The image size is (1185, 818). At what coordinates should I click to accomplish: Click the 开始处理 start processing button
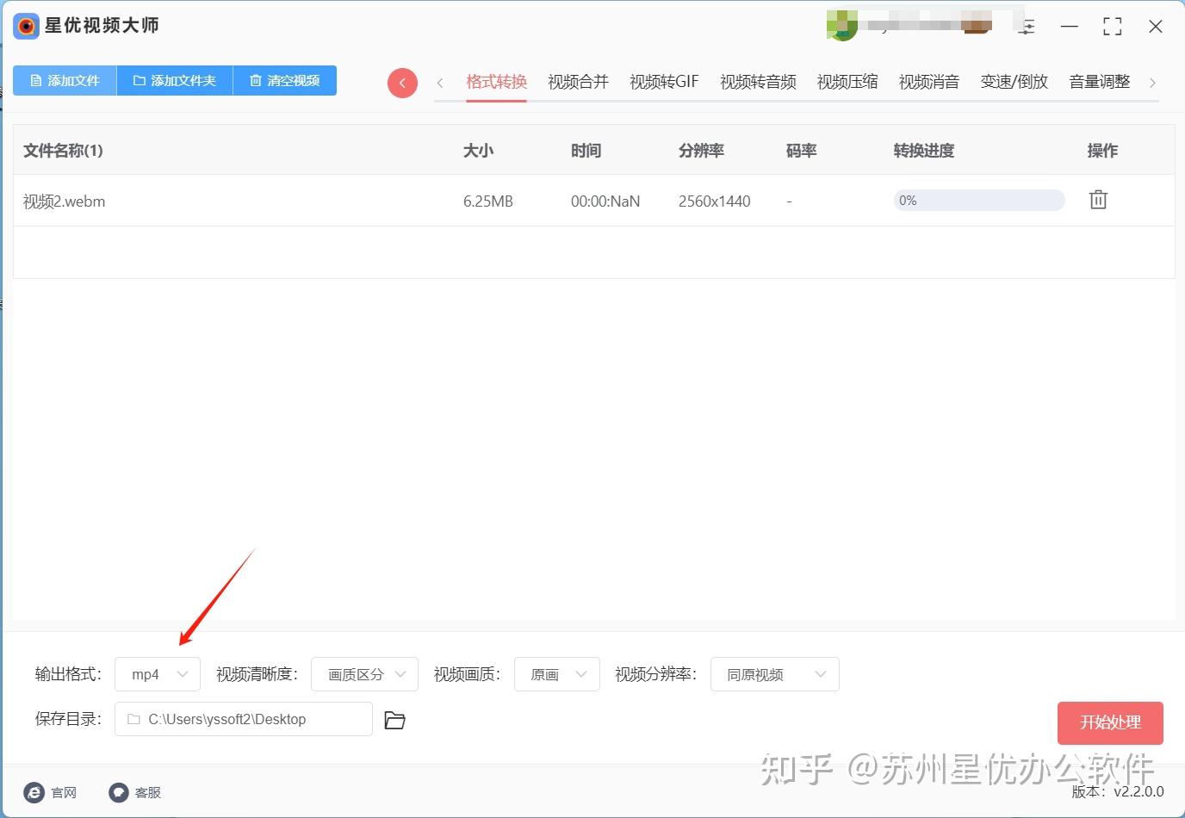[x=1110, y=722]
